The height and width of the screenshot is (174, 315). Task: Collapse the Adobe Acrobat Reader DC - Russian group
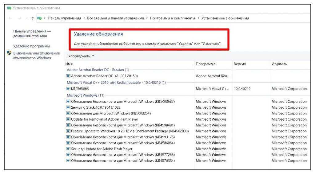coord(98,70)
